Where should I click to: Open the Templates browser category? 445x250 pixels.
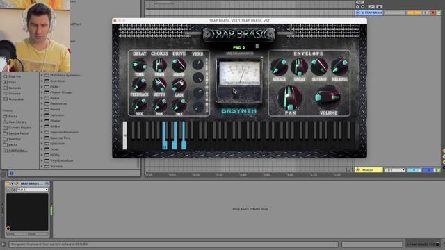tap(13, 99)
